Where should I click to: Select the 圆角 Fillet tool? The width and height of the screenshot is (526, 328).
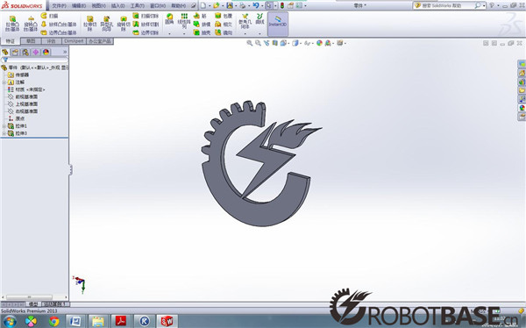169,19
